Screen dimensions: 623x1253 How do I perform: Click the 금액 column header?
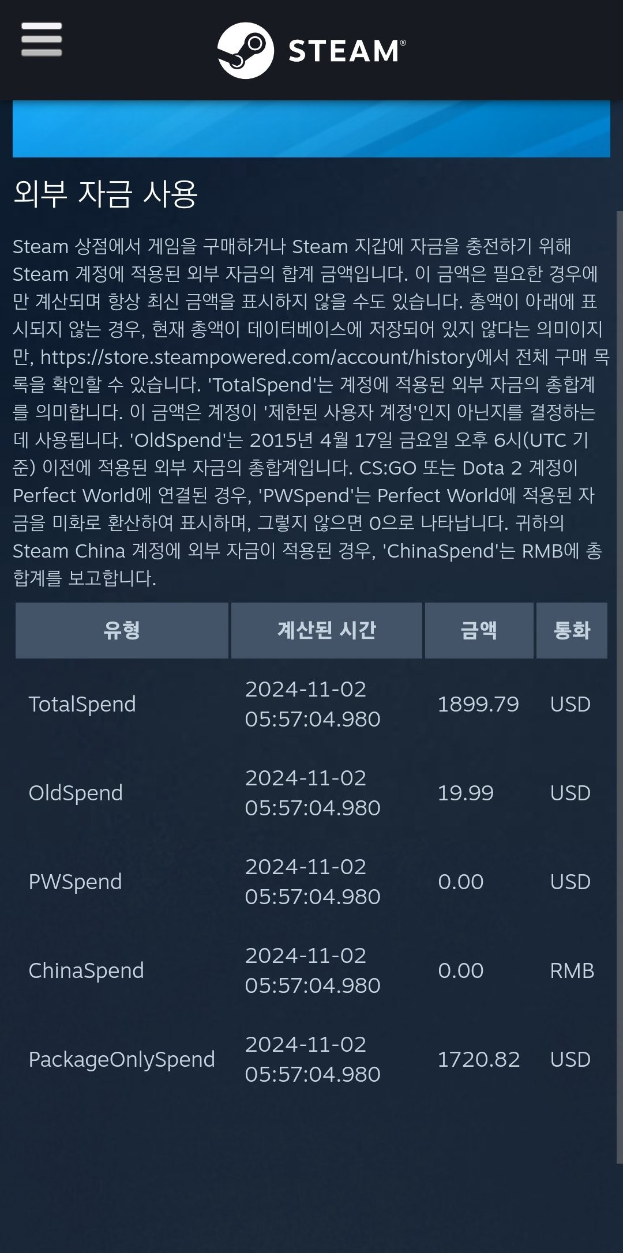point(479,630)
